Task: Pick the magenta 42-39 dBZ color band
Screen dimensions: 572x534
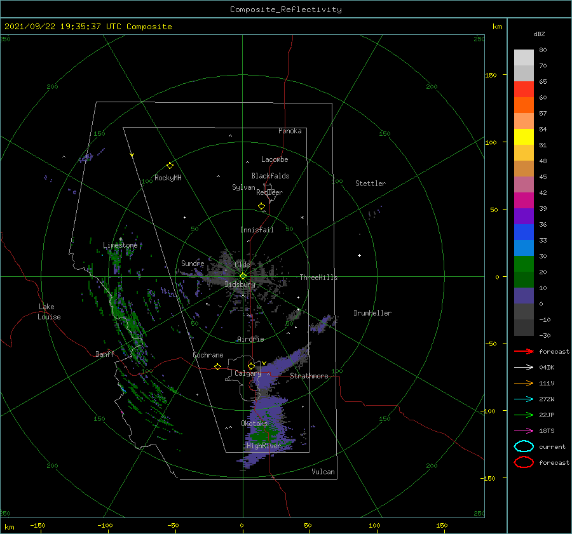Action: pyautogui.click(x=524, y=201)
